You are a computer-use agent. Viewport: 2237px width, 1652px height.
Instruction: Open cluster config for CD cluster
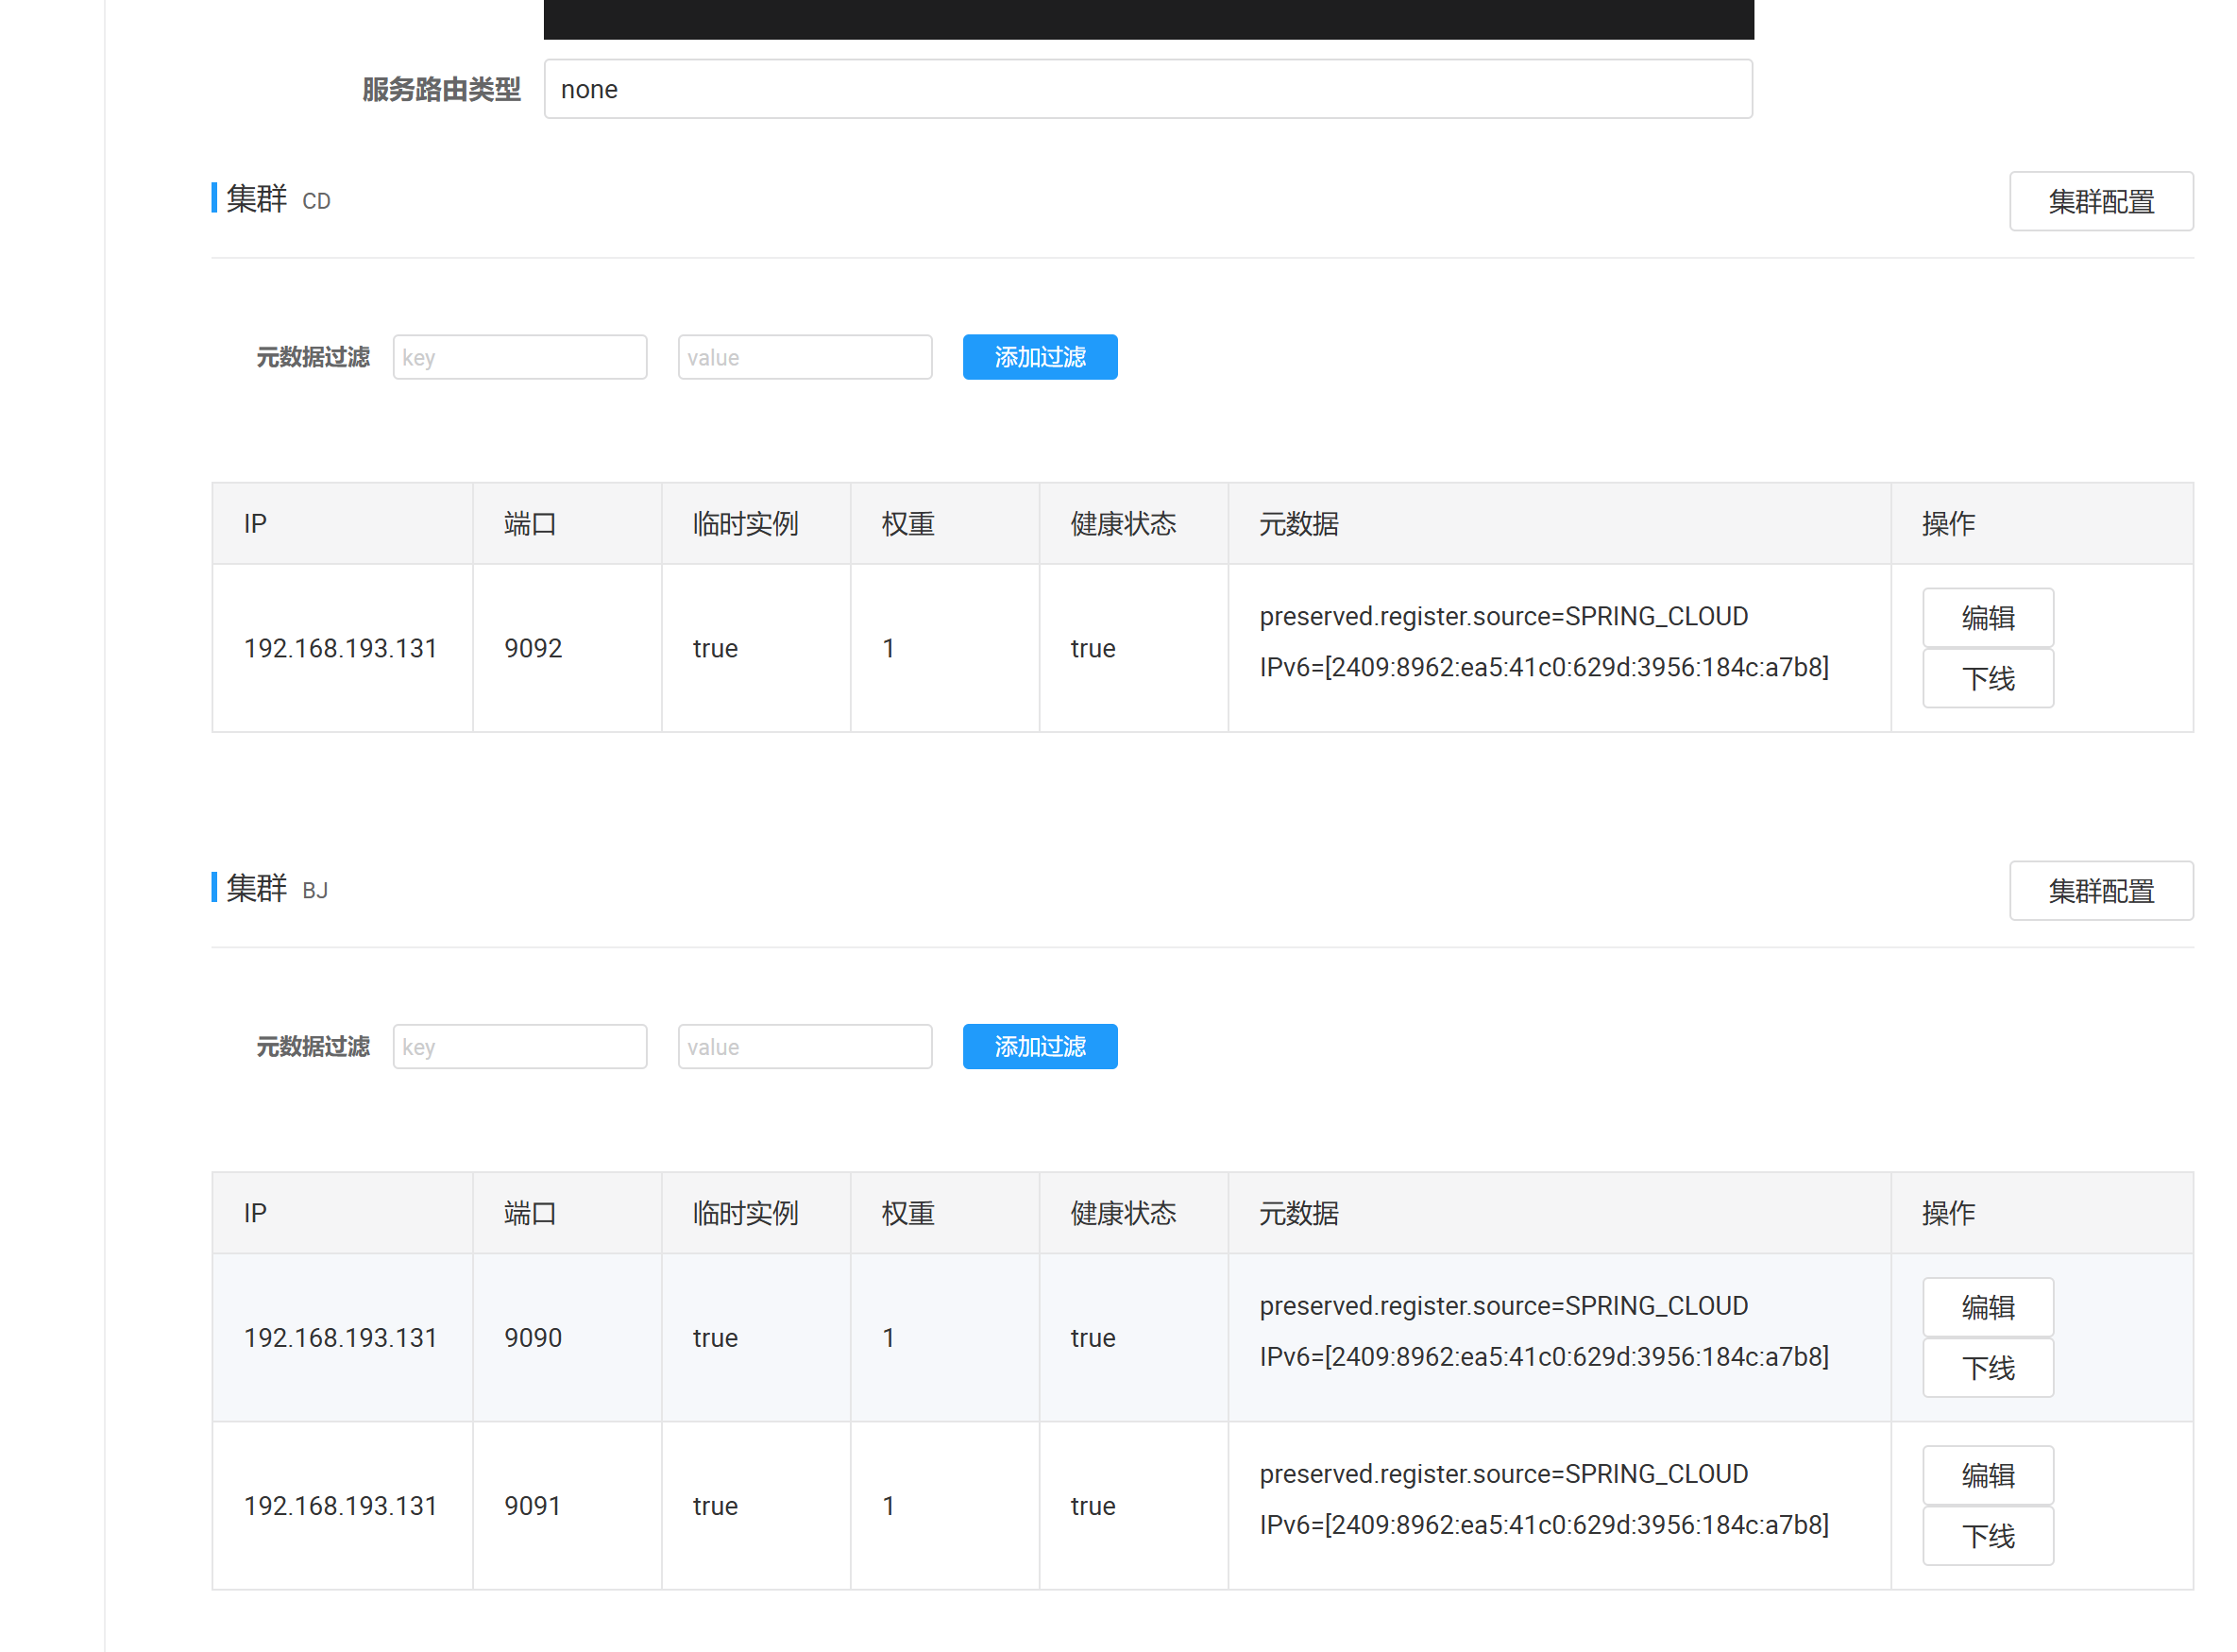point(2100,201)
